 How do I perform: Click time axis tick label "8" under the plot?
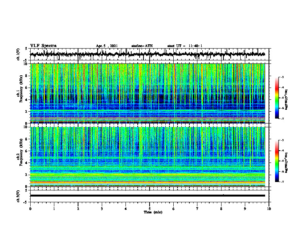click(x=221, y=209)
